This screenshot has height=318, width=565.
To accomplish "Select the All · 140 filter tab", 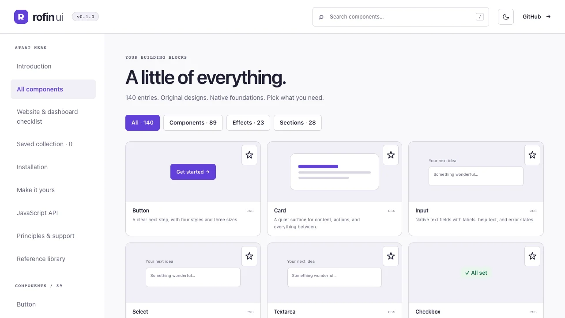I will pos(143,123).
